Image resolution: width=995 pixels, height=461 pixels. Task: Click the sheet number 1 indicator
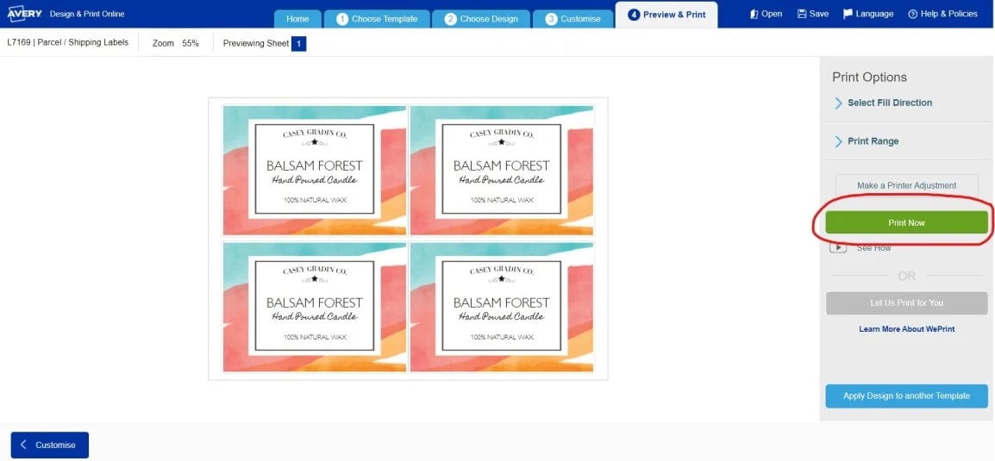299,44
